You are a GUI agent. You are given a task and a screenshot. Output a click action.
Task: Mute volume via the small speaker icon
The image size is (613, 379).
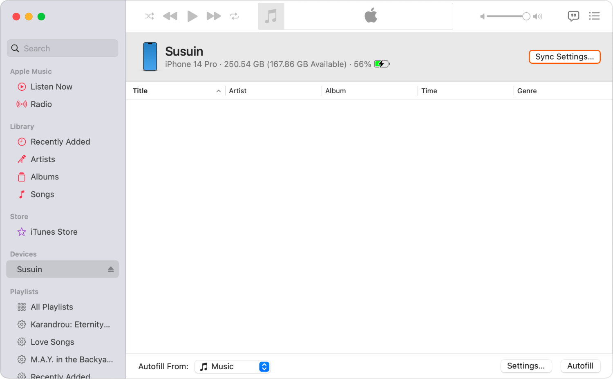482,16
